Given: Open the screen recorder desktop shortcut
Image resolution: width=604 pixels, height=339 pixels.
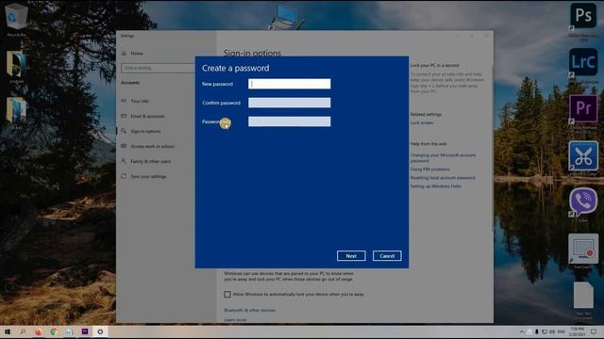Looking at the screenshot, I should (x=583, y=249).
